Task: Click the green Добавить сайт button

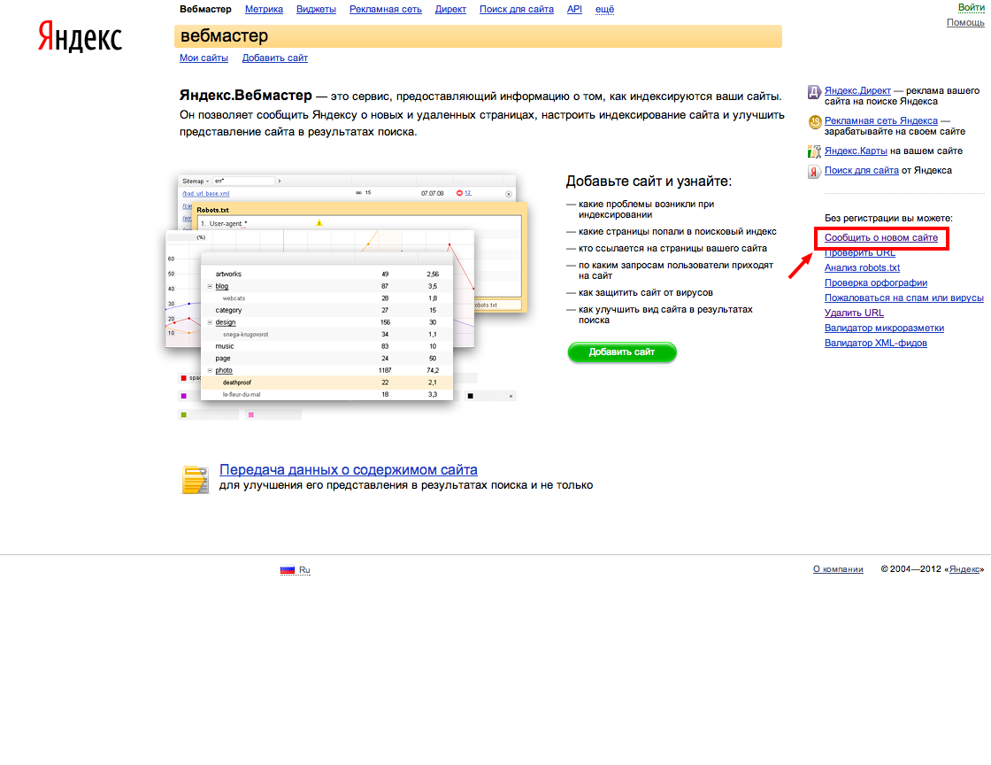Action: point(622,352)
